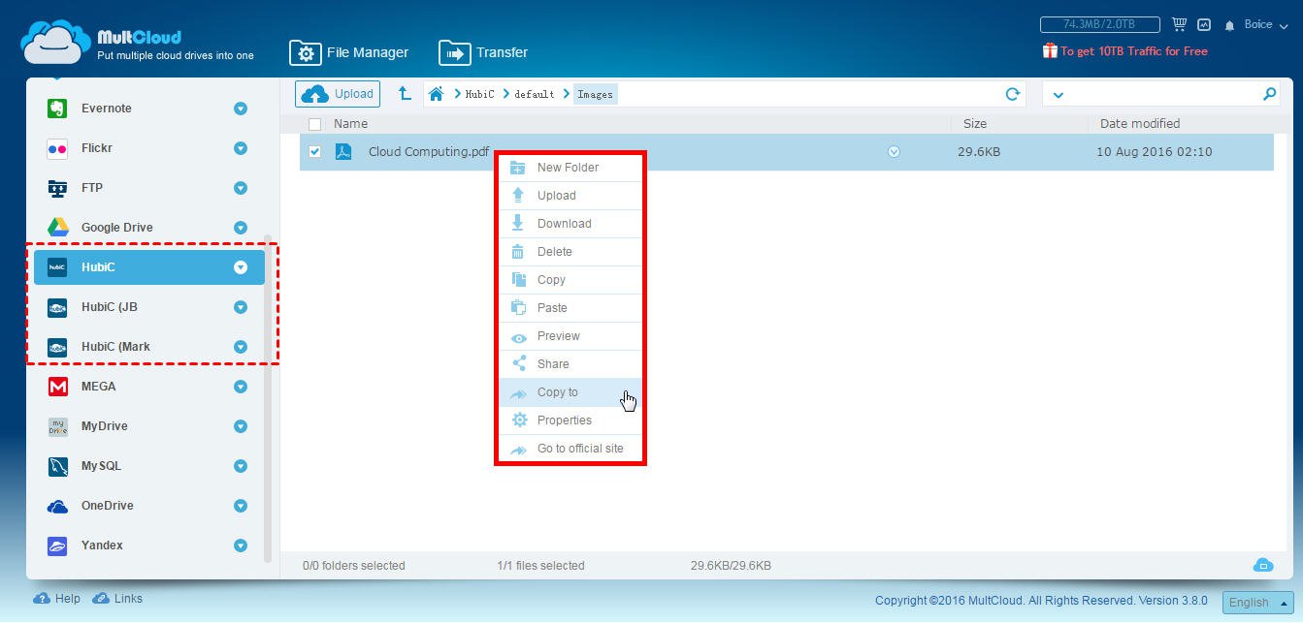Screen dimensions: 1303x623
Task: Open the traffic stats icon in header
Action: 1204,24
